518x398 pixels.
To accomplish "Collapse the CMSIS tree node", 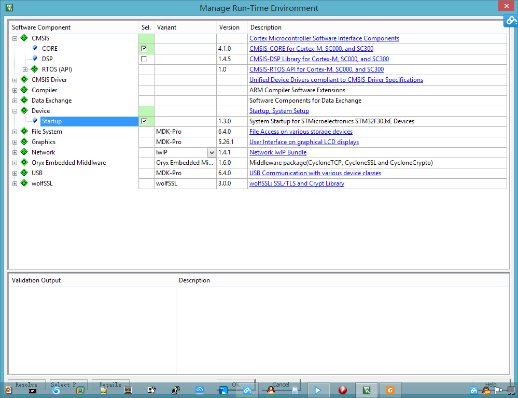I will click(x=15, y=38).
